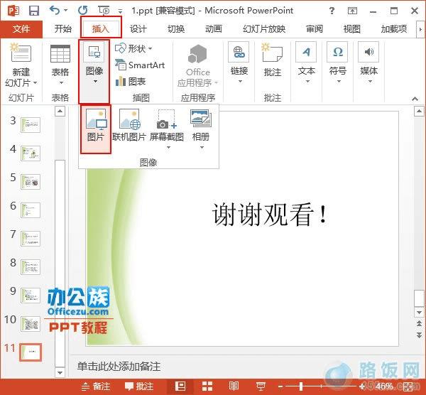The width and height of the screenshot is (426, 395).
Task: Open the 符号 symbols dropdown
Action: (338, 63)
